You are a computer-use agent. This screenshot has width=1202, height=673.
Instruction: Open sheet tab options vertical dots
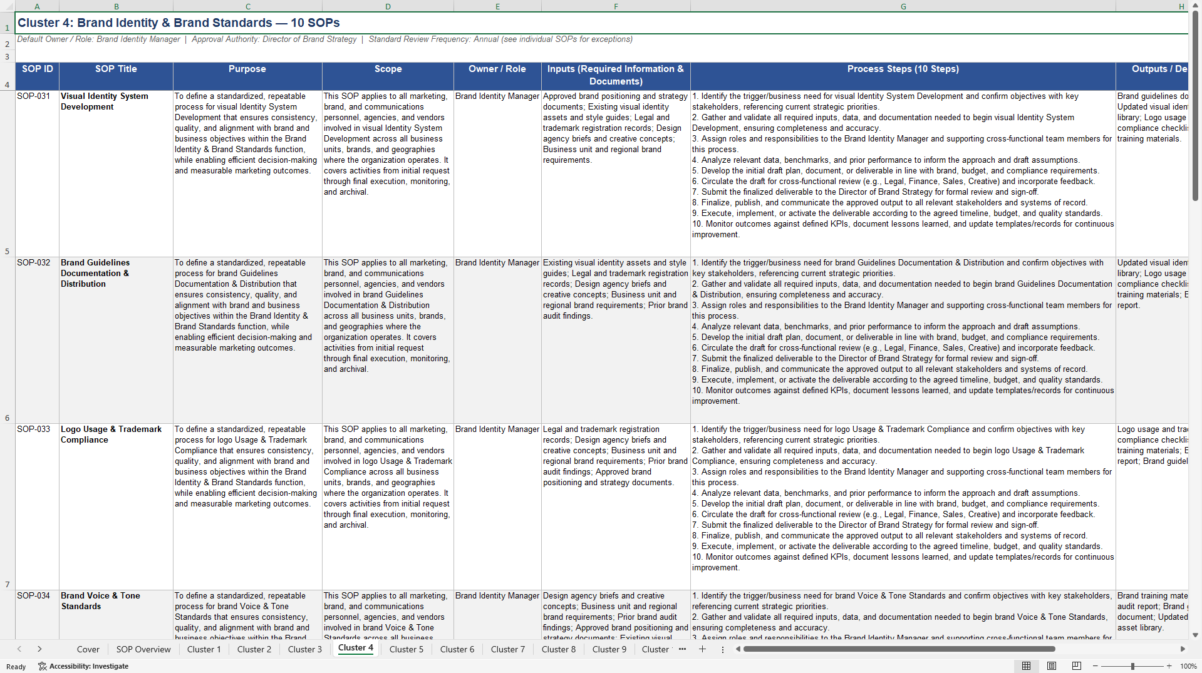click(722, 649)
